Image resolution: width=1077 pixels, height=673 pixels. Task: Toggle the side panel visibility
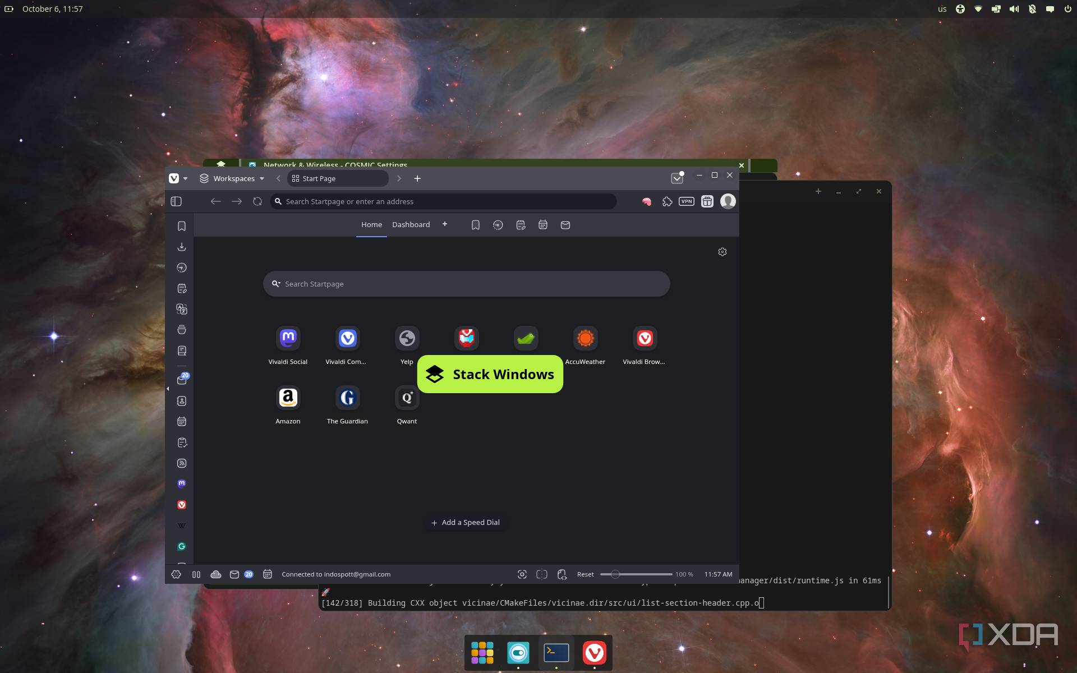click(x=176, y=201)
